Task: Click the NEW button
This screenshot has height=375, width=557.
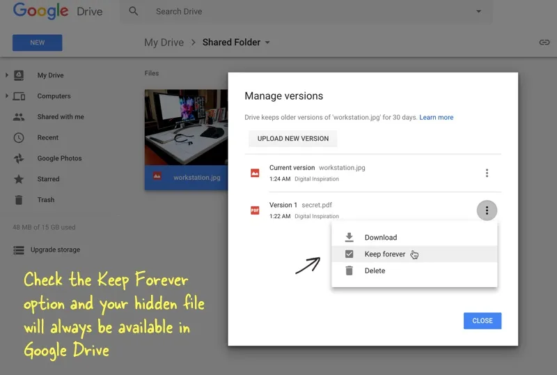Action: 38,43
